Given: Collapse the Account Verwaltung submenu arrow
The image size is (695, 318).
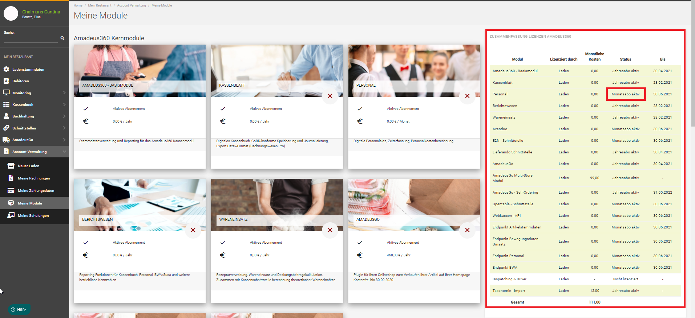Looking at the screenshot, I should point(64,152).
